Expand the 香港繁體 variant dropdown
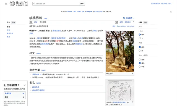Image resolution: width=177 pixels, height=106 pixels. (44, 22)
